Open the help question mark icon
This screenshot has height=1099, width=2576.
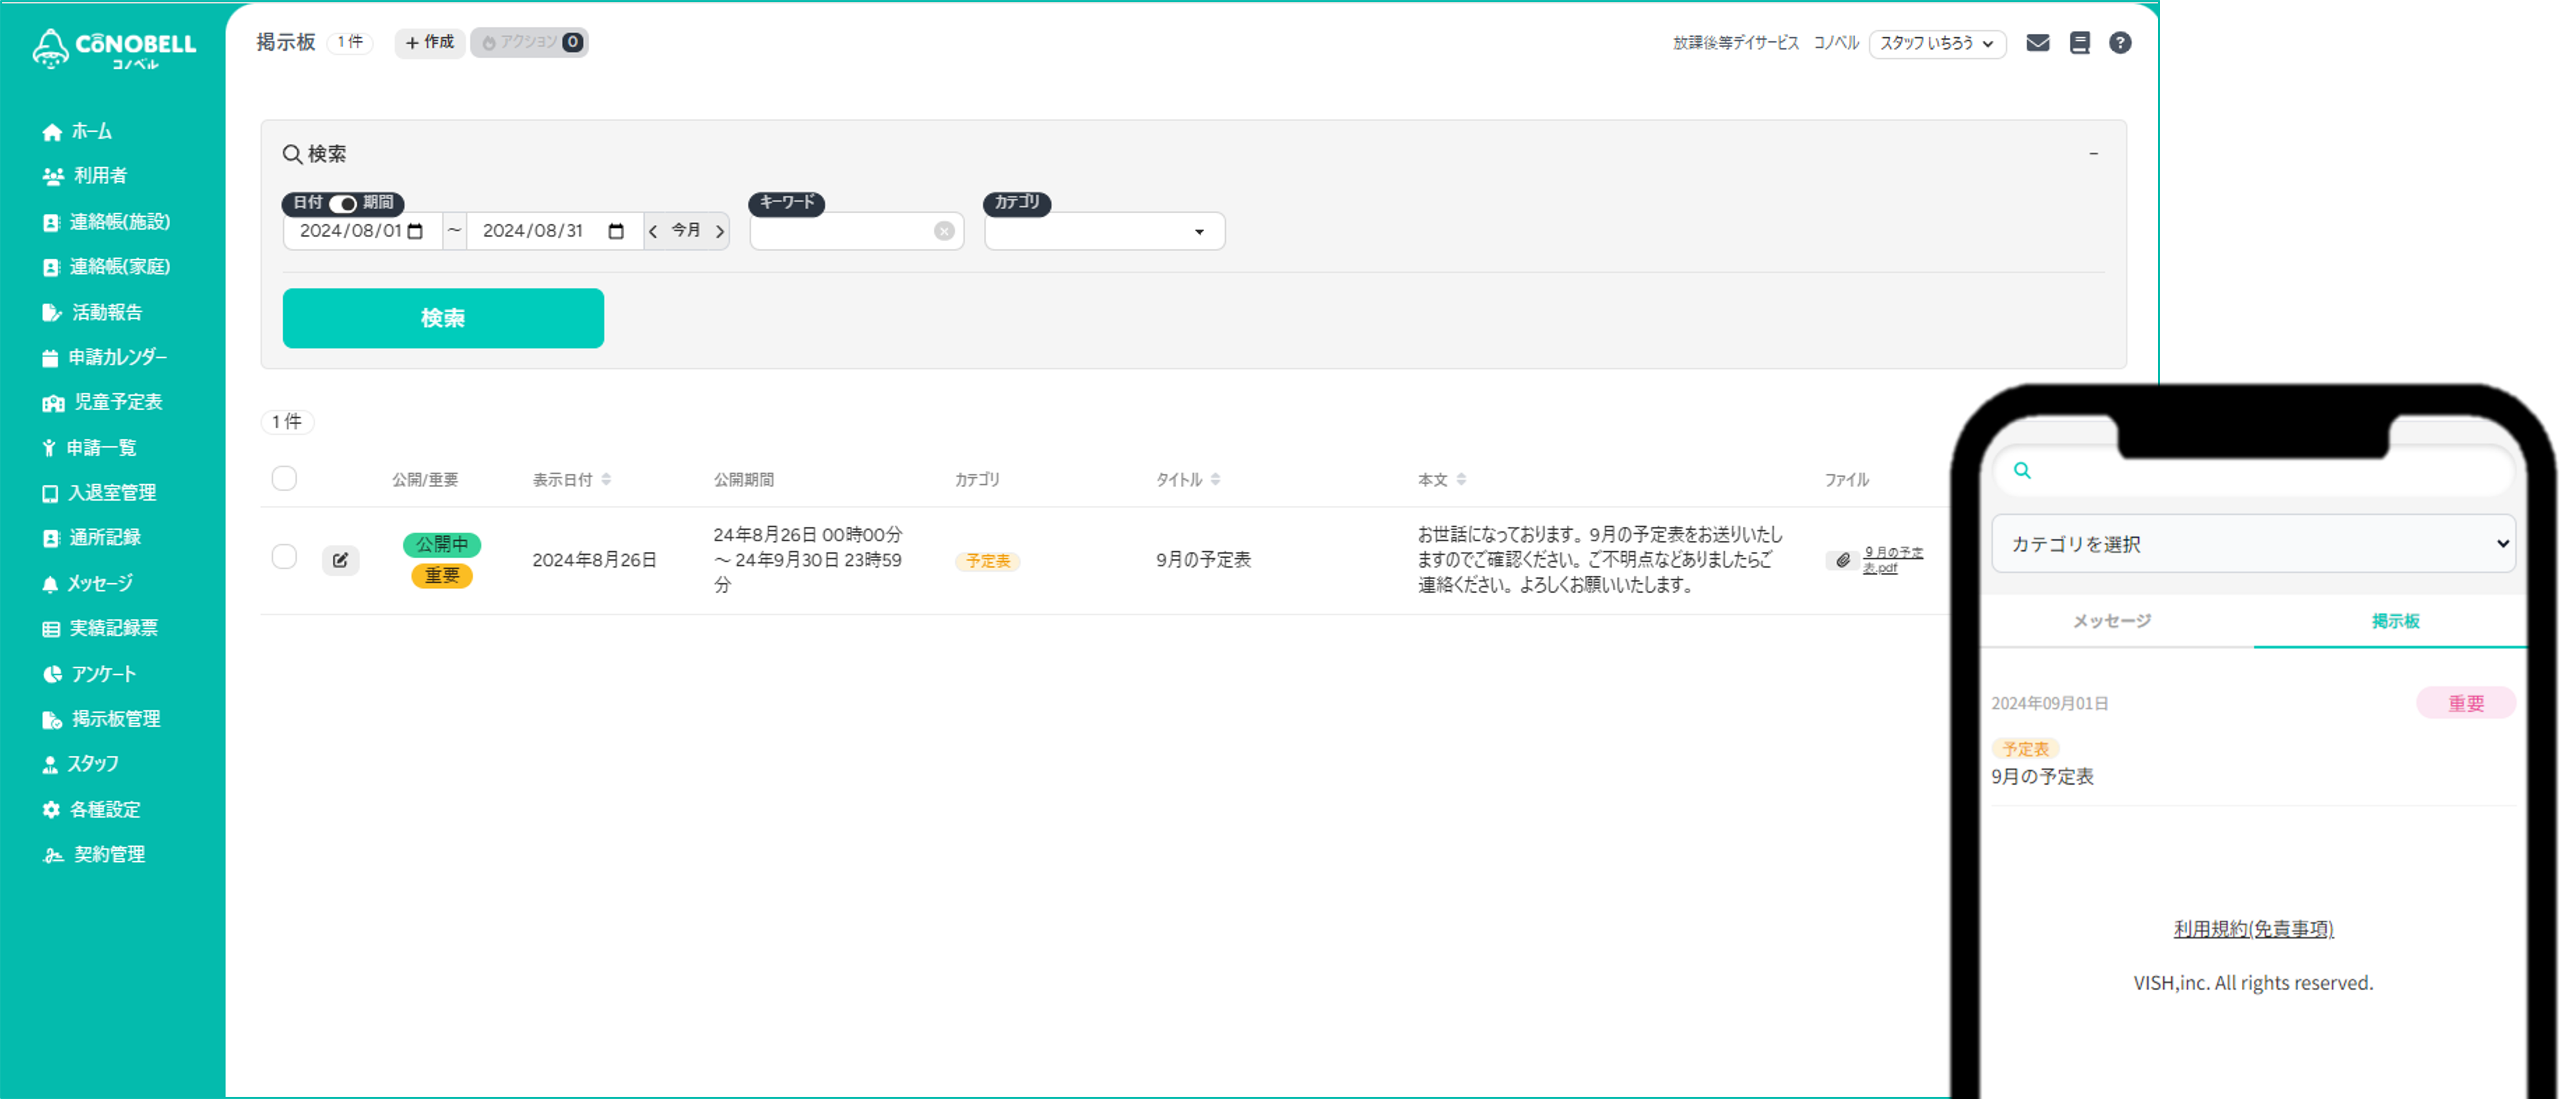coord(2120,43)
